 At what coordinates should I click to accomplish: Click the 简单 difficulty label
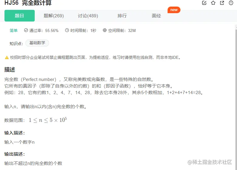pos(13,30)
